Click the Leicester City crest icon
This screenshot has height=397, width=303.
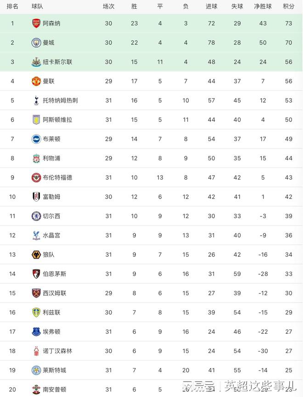pyautogui.click(x=36, y=370)
